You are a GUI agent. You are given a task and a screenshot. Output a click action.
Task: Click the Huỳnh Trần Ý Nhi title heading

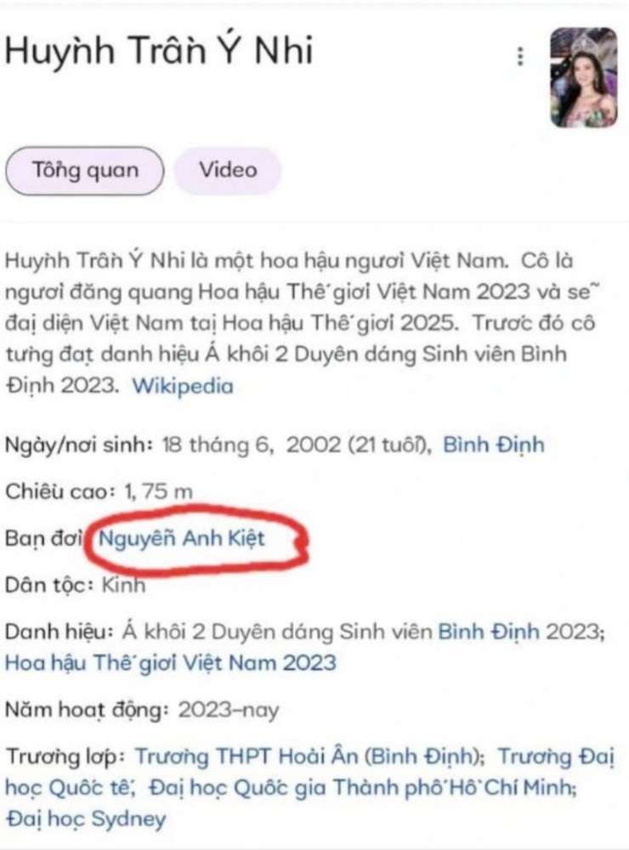pos(159,50)
